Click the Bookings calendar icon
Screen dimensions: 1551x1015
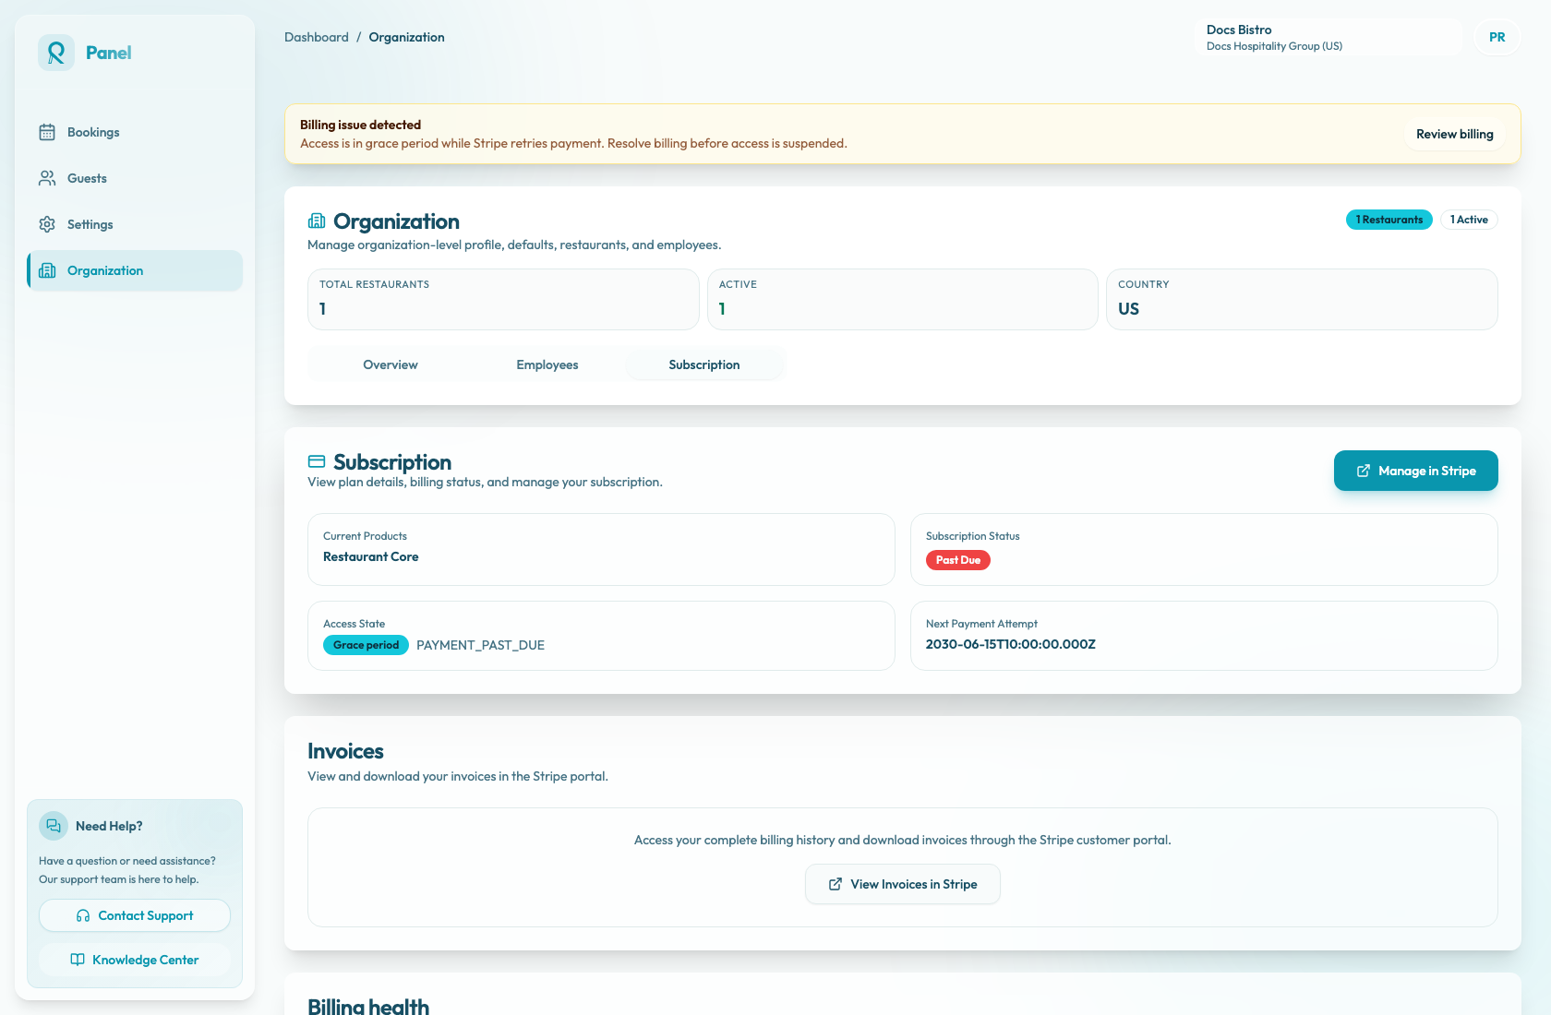[x=47, y=132]
